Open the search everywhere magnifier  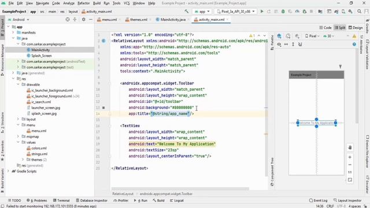click(359, 12)
